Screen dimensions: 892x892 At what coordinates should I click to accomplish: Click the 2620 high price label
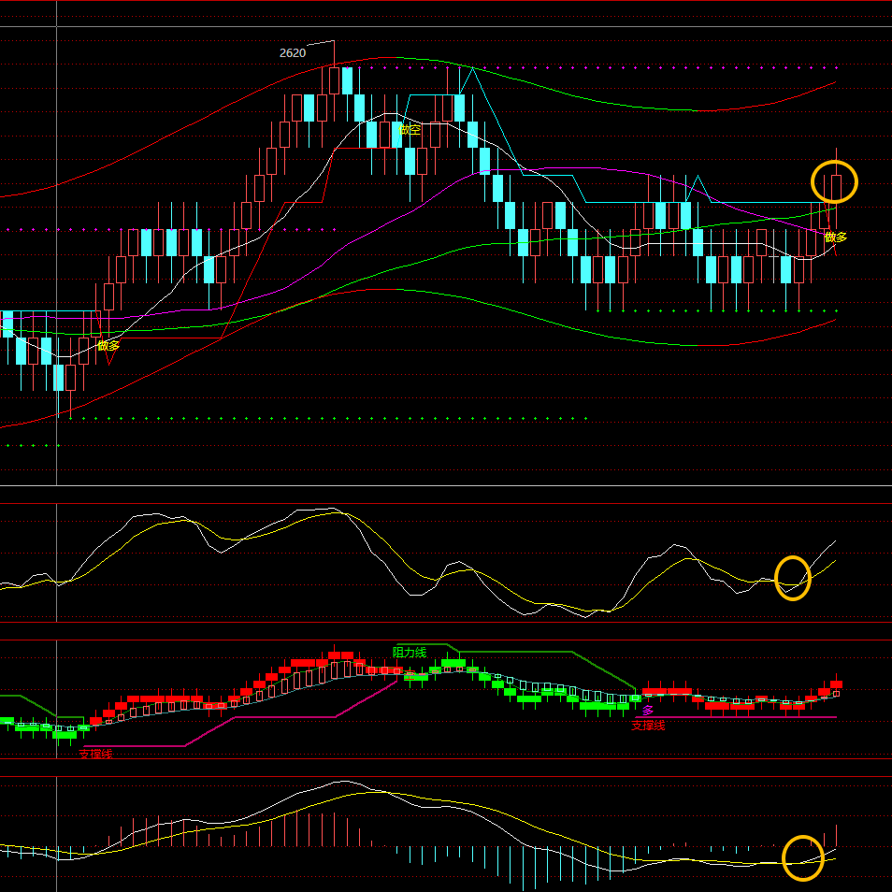pyautogui.click(x=293, y=53)
